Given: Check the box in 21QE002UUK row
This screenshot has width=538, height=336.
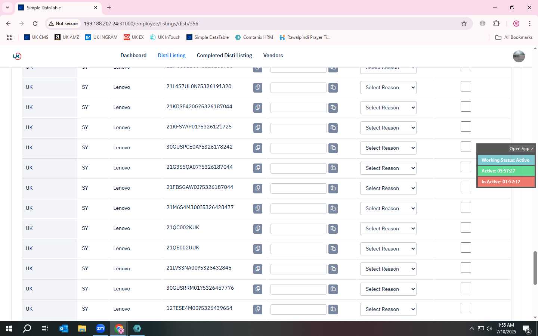Looking at the screenshot, I should pos(466,248).
